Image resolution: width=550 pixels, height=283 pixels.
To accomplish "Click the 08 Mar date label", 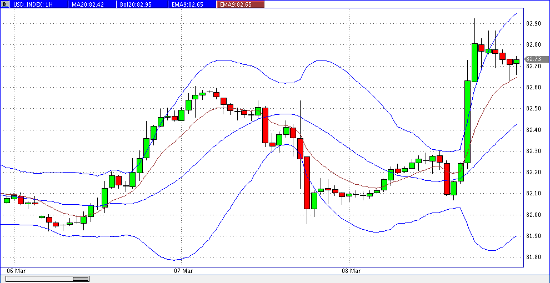I will click(352, 271).
